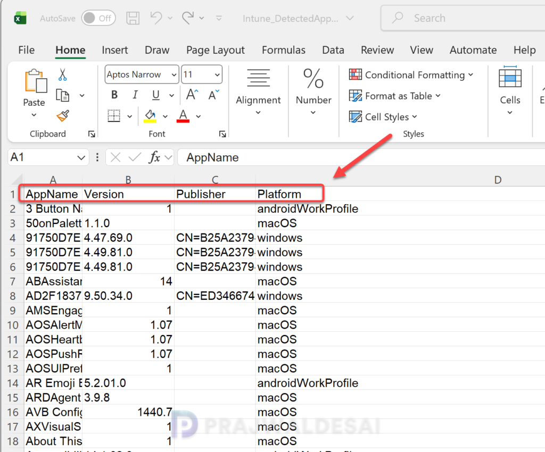Open Font Color palette dropdown

199,116
